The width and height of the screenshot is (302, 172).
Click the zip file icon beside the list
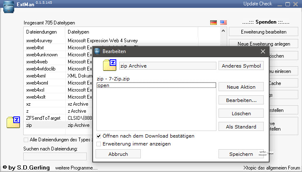(x=13, y=122)
